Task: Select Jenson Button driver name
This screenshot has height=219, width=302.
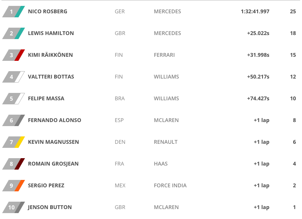Action: coord(50,207)
